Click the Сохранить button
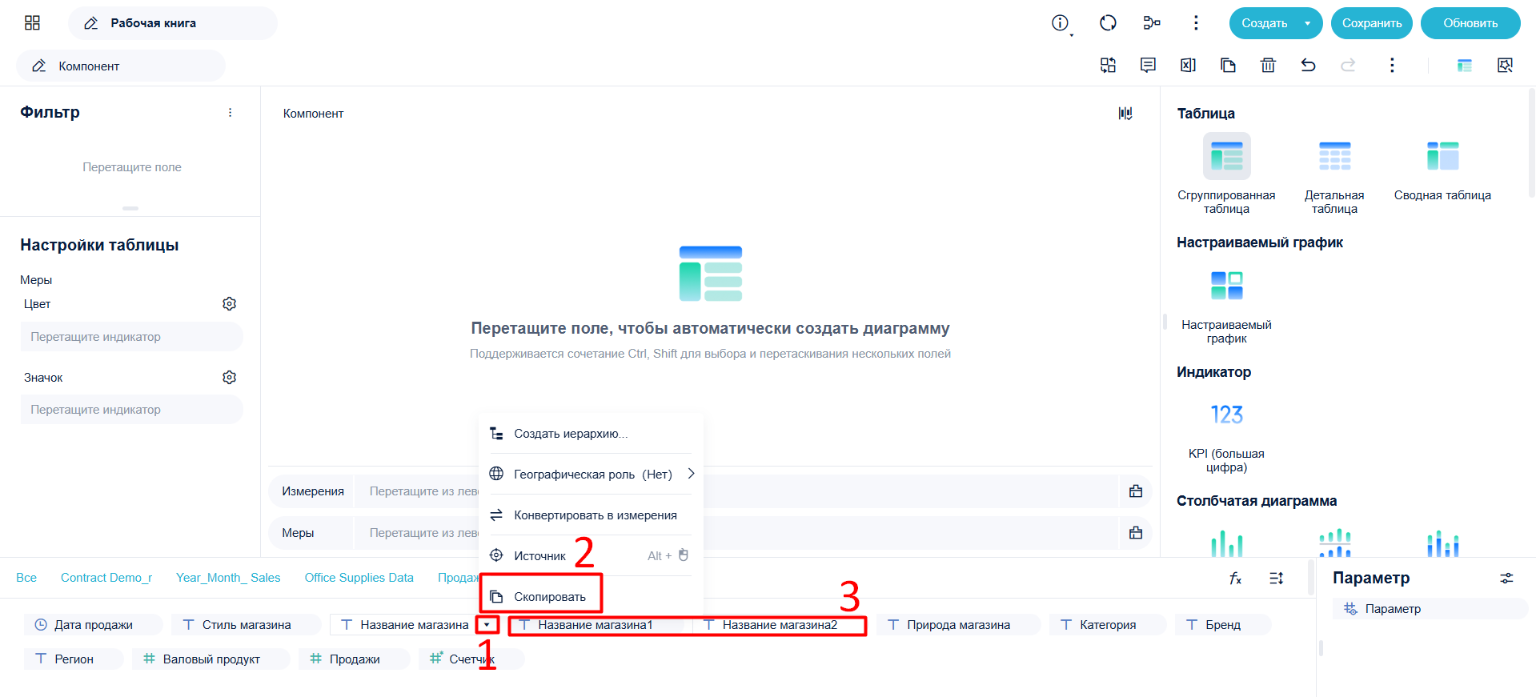Viewport: 1536px width, 697px height. (1372, 23)
